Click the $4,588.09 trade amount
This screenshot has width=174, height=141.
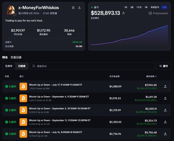point(115,86)
